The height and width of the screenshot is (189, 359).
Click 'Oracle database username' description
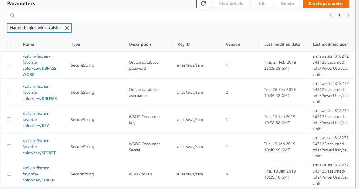coord(144,93)
